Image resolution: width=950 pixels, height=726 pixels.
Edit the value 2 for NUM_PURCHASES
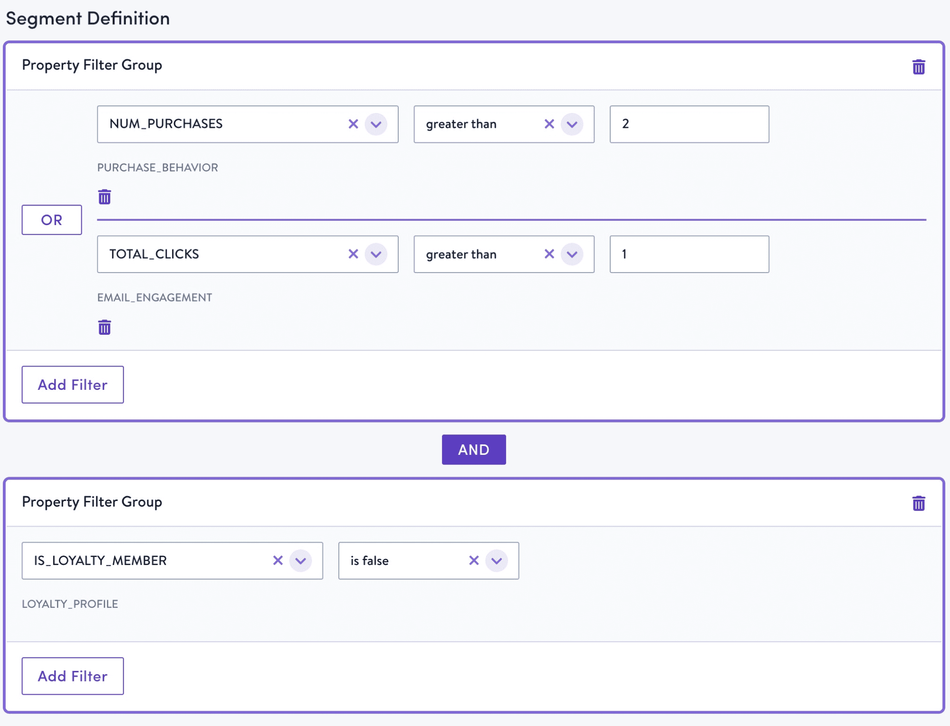pos(689,124)
